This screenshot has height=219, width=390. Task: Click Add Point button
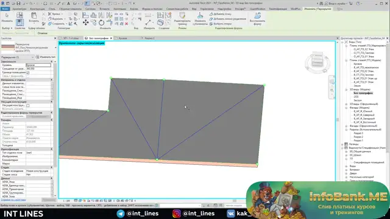(x=221, y=14)
